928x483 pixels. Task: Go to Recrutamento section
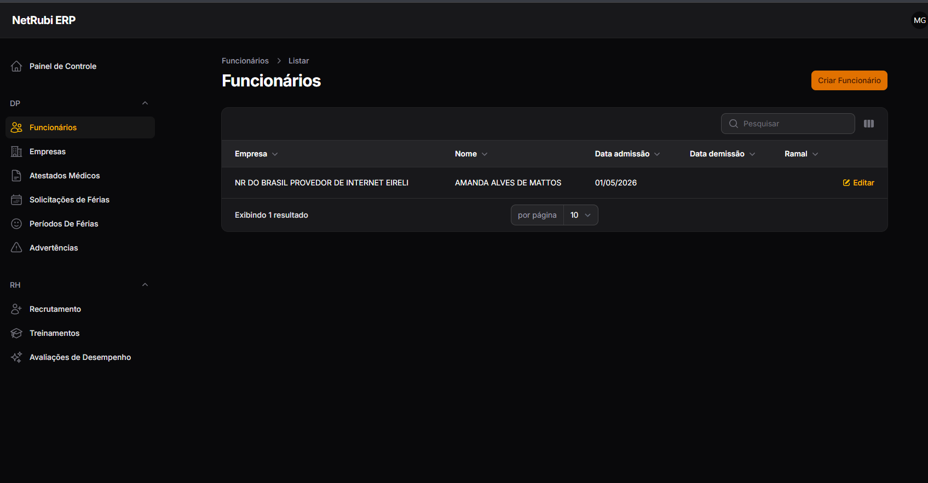pyautogui.click(x=80, y=309)
